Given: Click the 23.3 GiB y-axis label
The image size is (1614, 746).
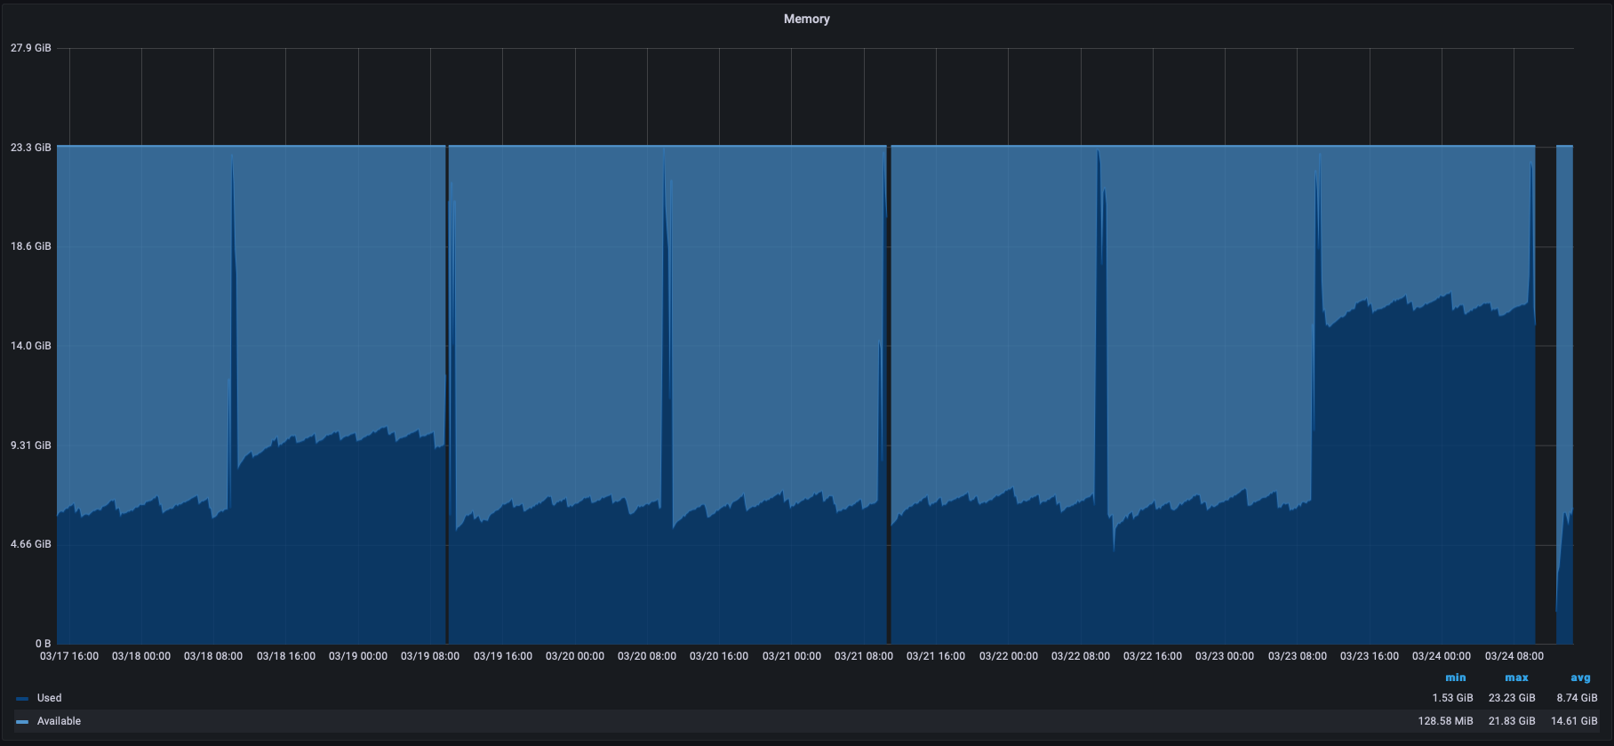Looking at the screenshot, I should click(31, 148).
